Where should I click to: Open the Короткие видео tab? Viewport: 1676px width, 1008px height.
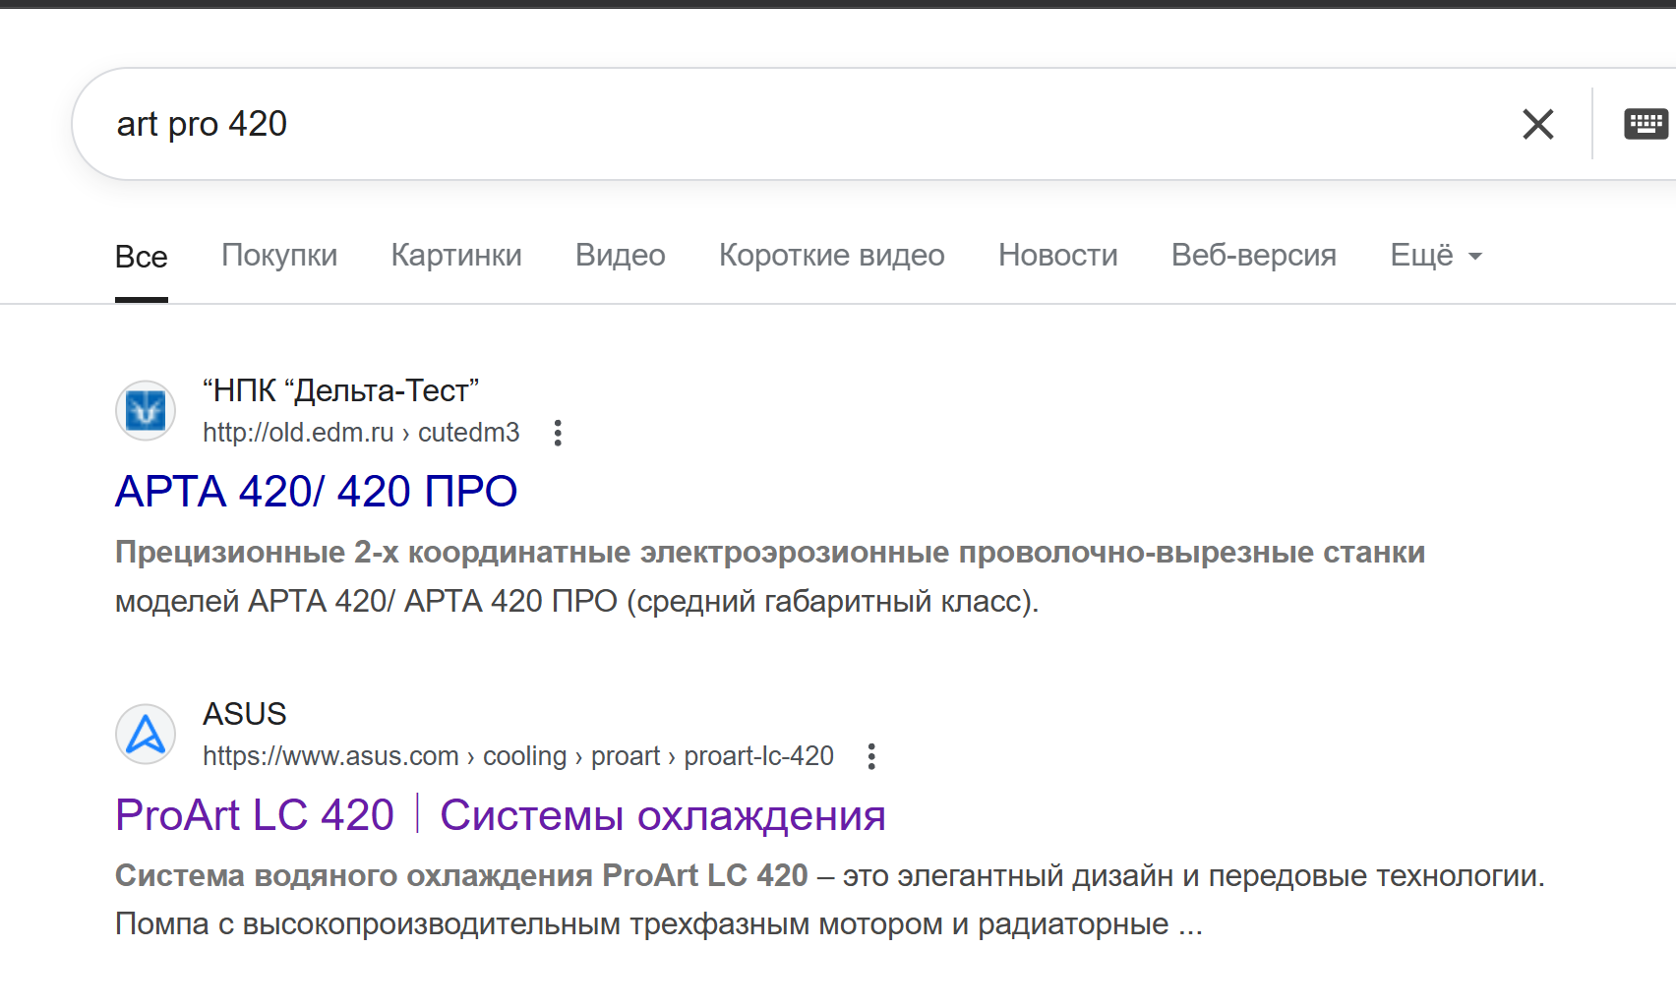click(831, 256)
